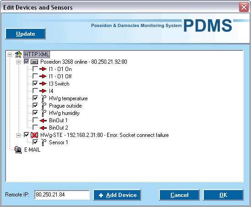
Task: Select the I1 - 01 Off label
Action: click(x=60, y=76)
